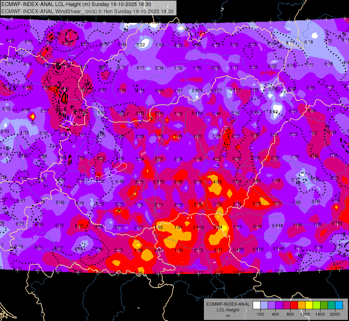Click the 800 label on legend scale
This screenshot has height=321, width=349.
click(290, 314)
